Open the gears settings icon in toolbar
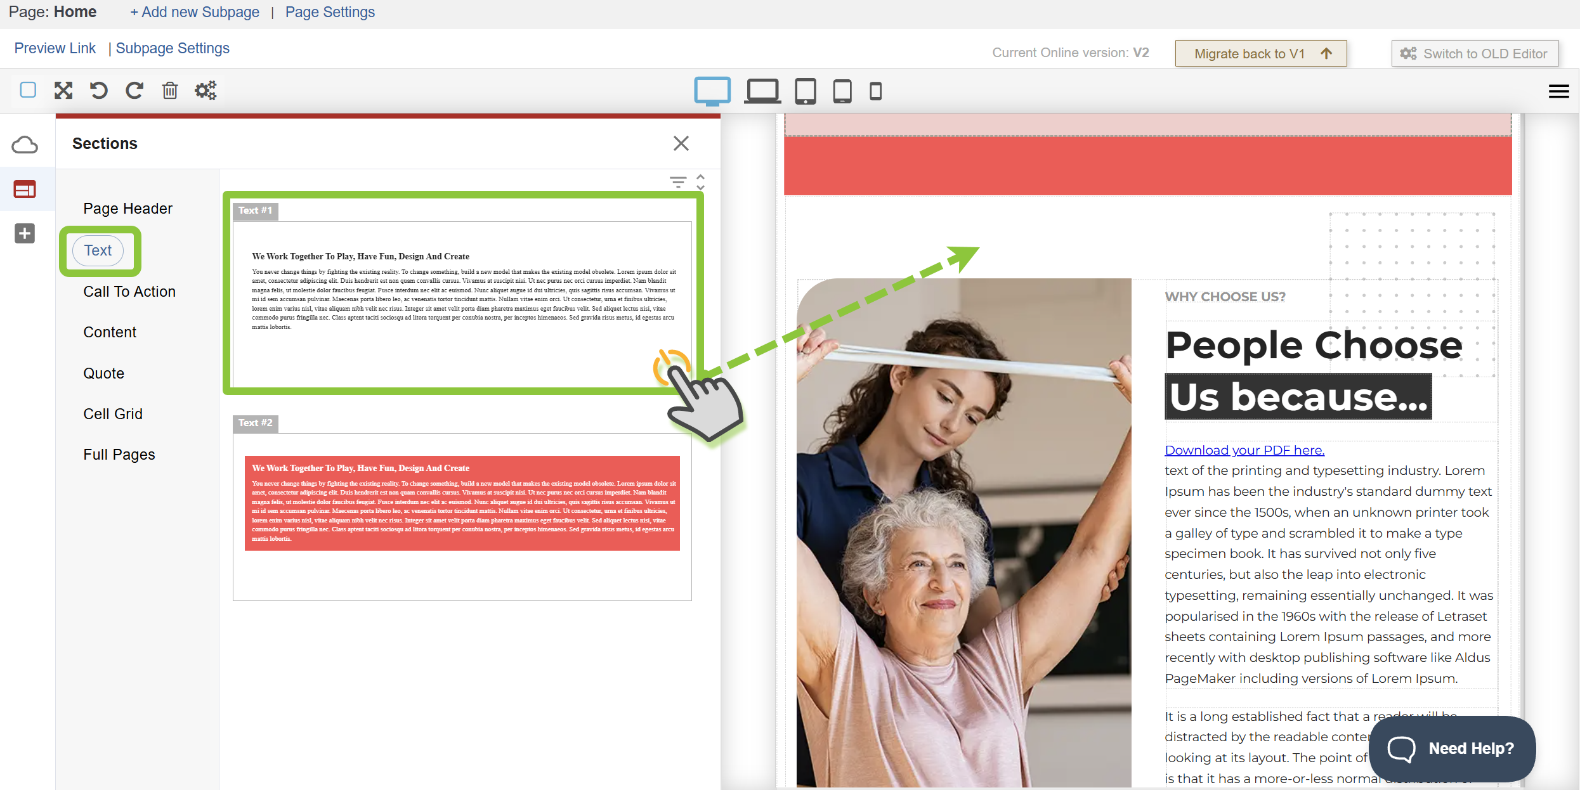The height and width of the screenshot is (790, 1580). pyautogui.click(x=206, y=91)
